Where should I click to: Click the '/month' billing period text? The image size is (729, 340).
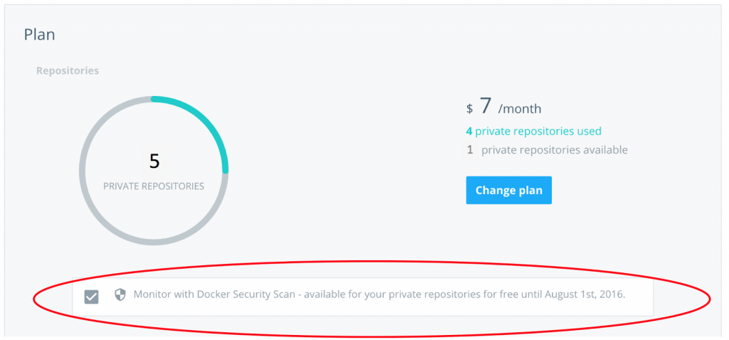[x=520, y=109]
